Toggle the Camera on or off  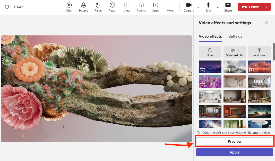tap(189, 7)
